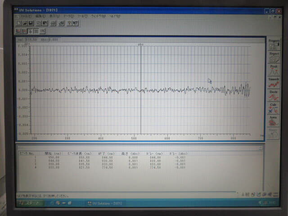Click the ピーク波長 (nm) column header

click(79, 153)
